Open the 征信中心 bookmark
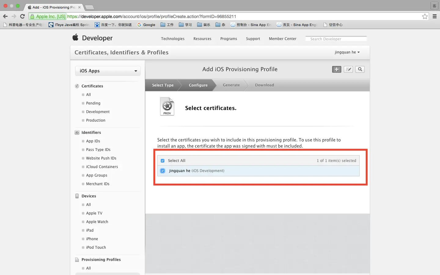This screenshot has width=440, height=275. (x=333, y=25)
